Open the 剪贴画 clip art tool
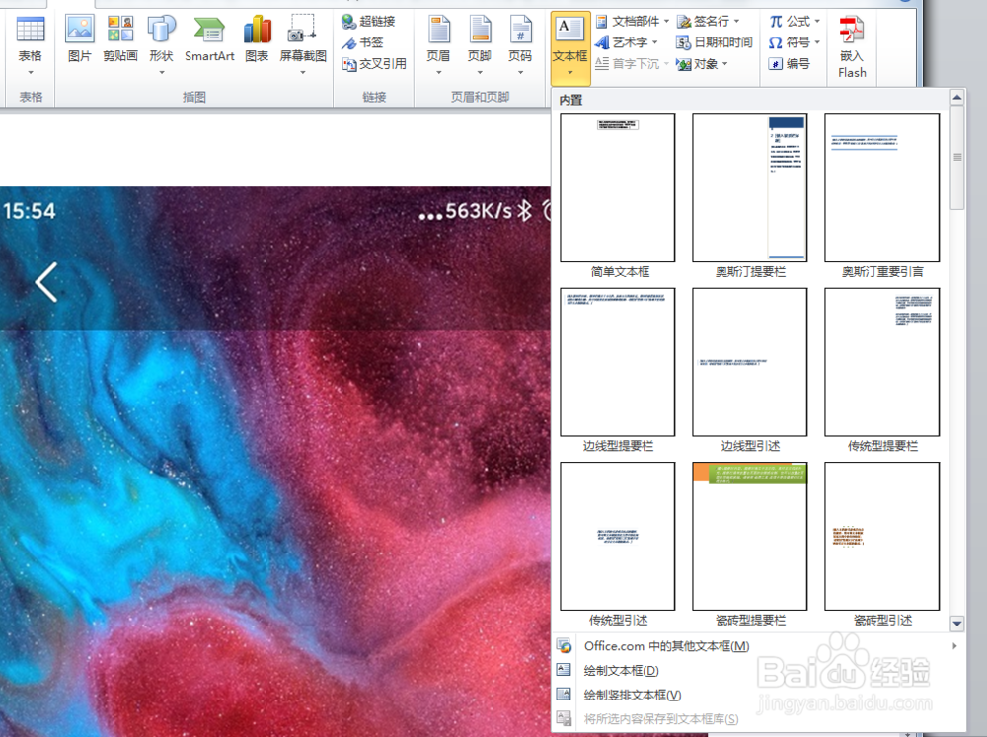 120,39
